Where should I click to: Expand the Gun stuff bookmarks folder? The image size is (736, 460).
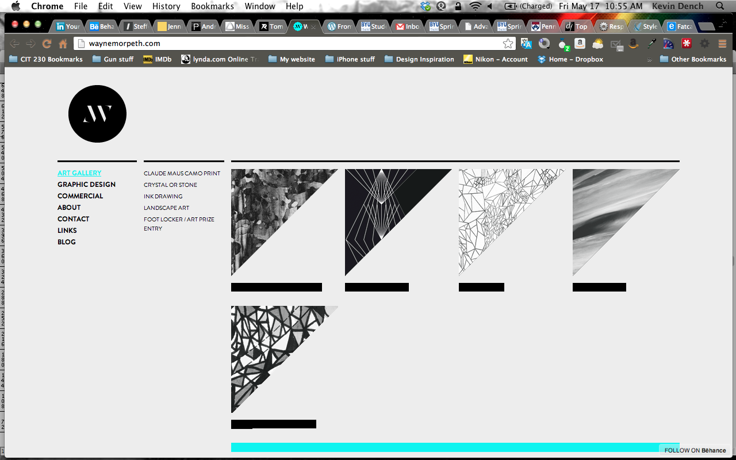(113, 59)
